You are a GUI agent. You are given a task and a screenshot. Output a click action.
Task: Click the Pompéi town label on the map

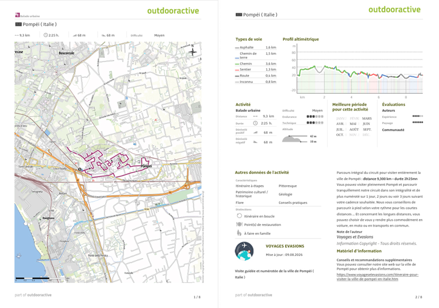(146, 166)
